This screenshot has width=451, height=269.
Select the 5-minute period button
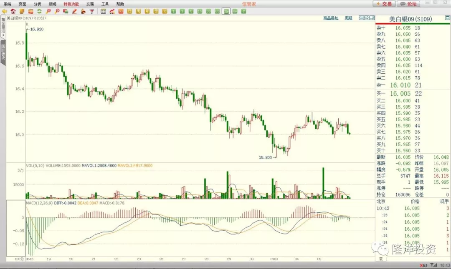tap(191, 11)
